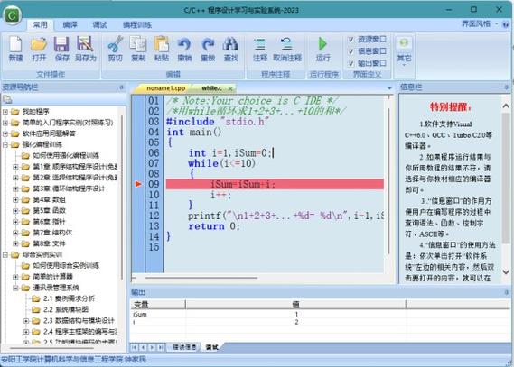
Task: Toggle 输出窗口 checkbox
Action: pyautogui.click(x=351, y=63)
